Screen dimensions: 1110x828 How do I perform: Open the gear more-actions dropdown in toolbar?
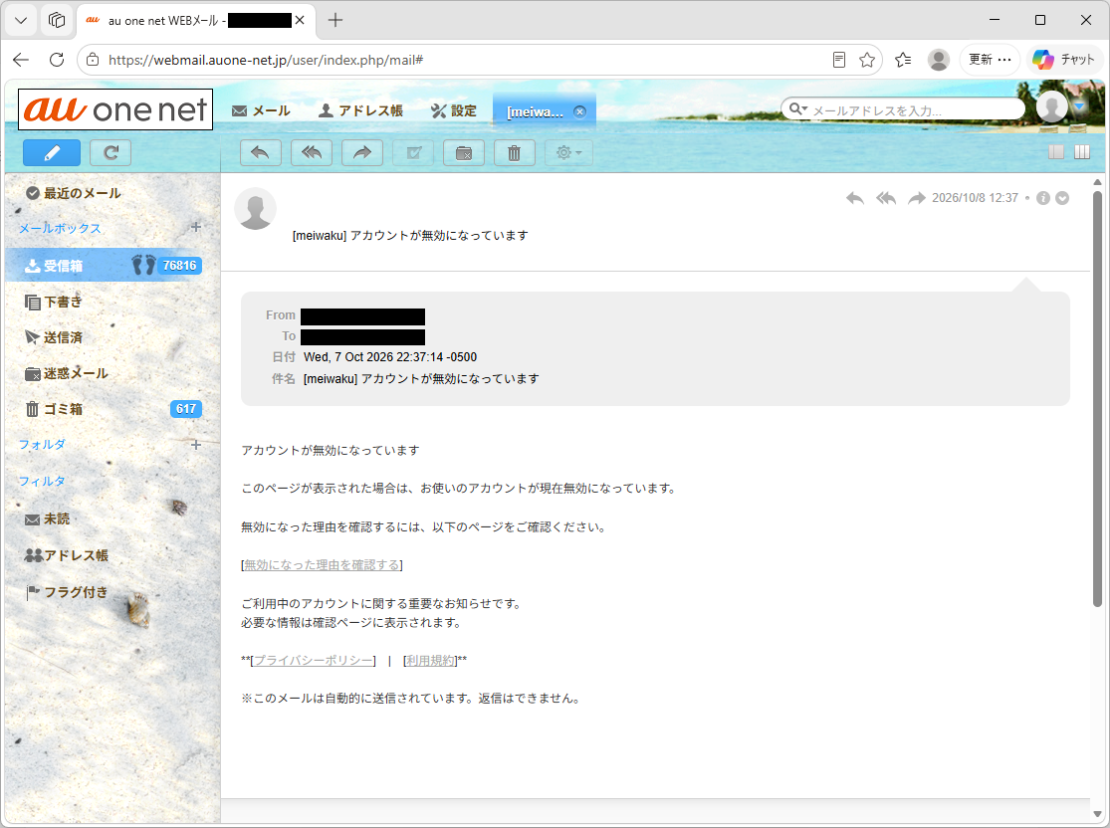(568, 153)
